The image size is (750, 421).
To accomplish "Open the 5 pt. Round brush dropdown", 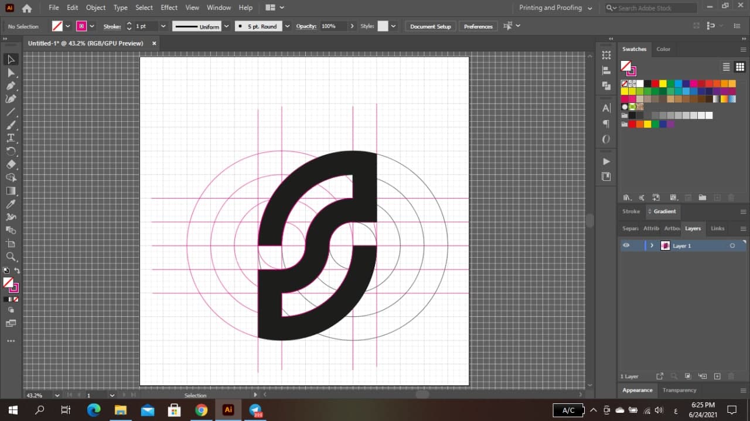I will point(287,26).
